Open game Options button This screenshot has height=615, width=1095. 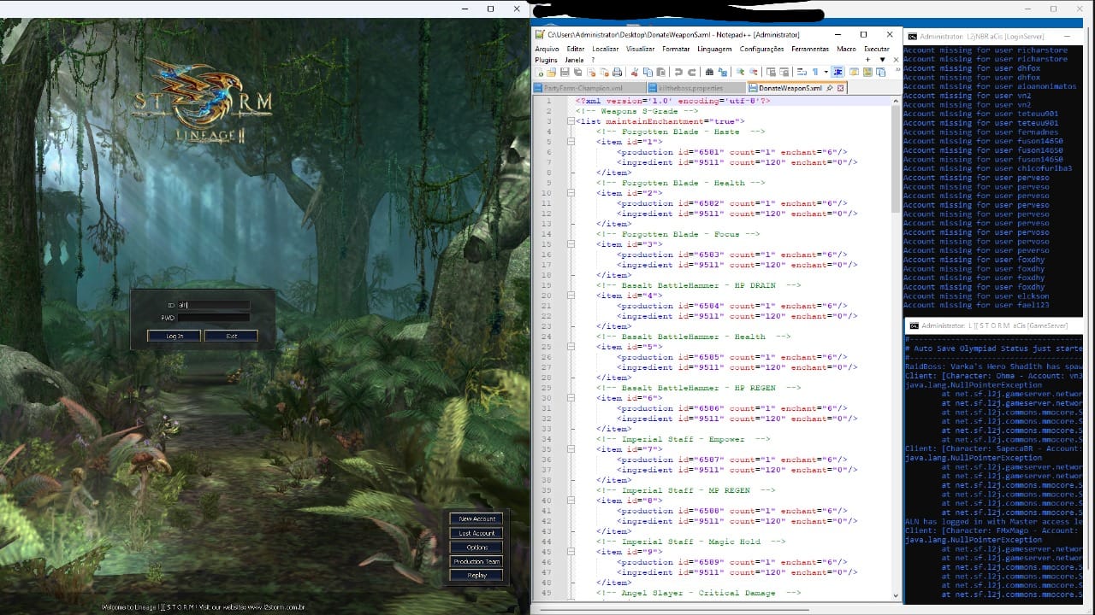point(477,548)
